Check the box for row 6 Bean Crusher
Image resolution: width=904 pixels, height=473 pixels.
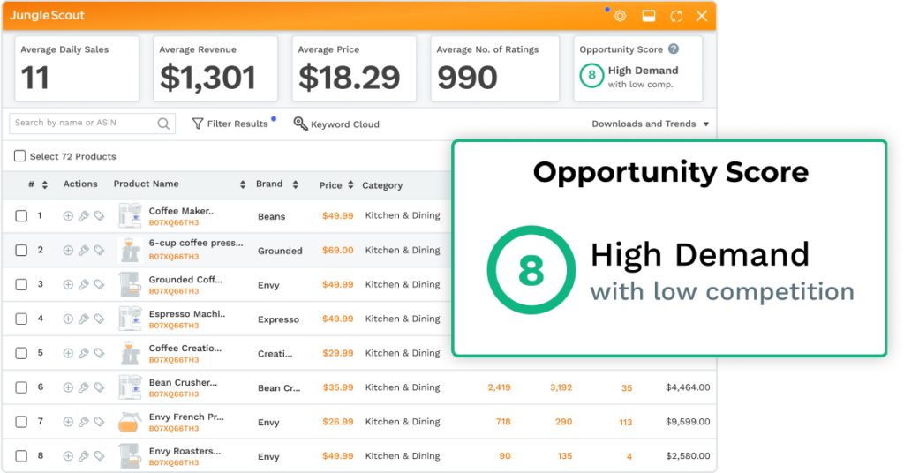(x=21, y=387)
